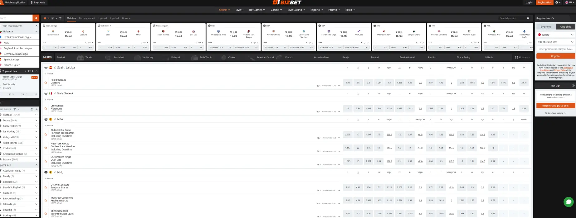Open the Sports main menu
576x218 pixels.
(224, 10)
